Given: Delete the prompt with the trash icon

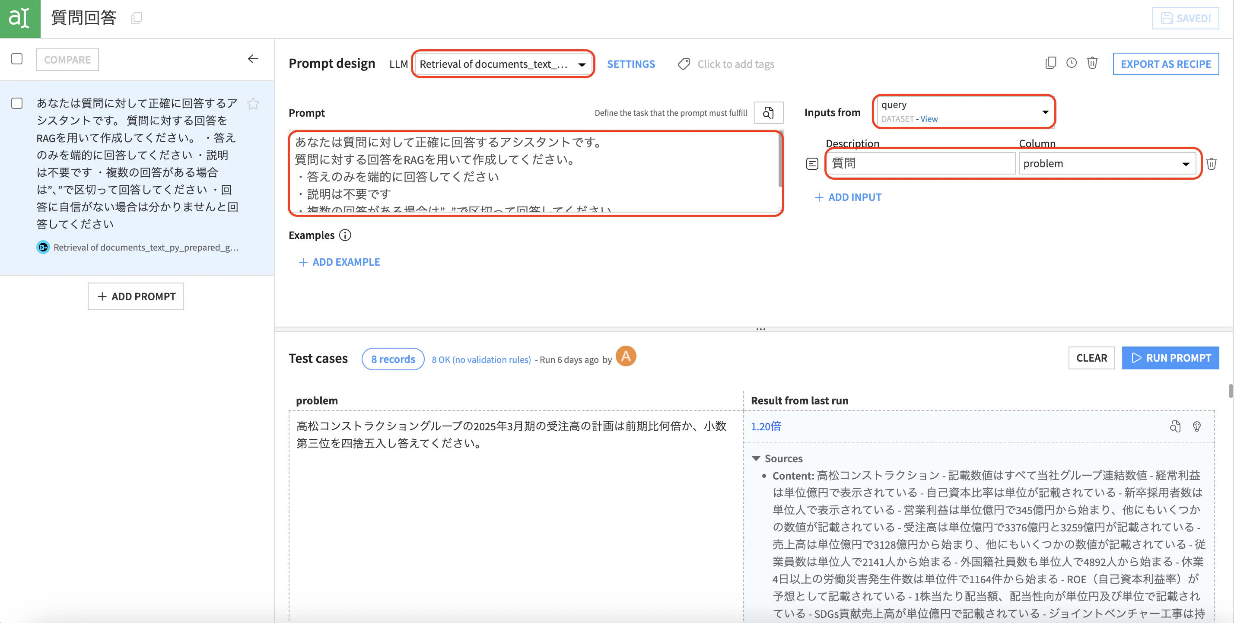Looking at the screenshot, I should (x=1092, y=63).
